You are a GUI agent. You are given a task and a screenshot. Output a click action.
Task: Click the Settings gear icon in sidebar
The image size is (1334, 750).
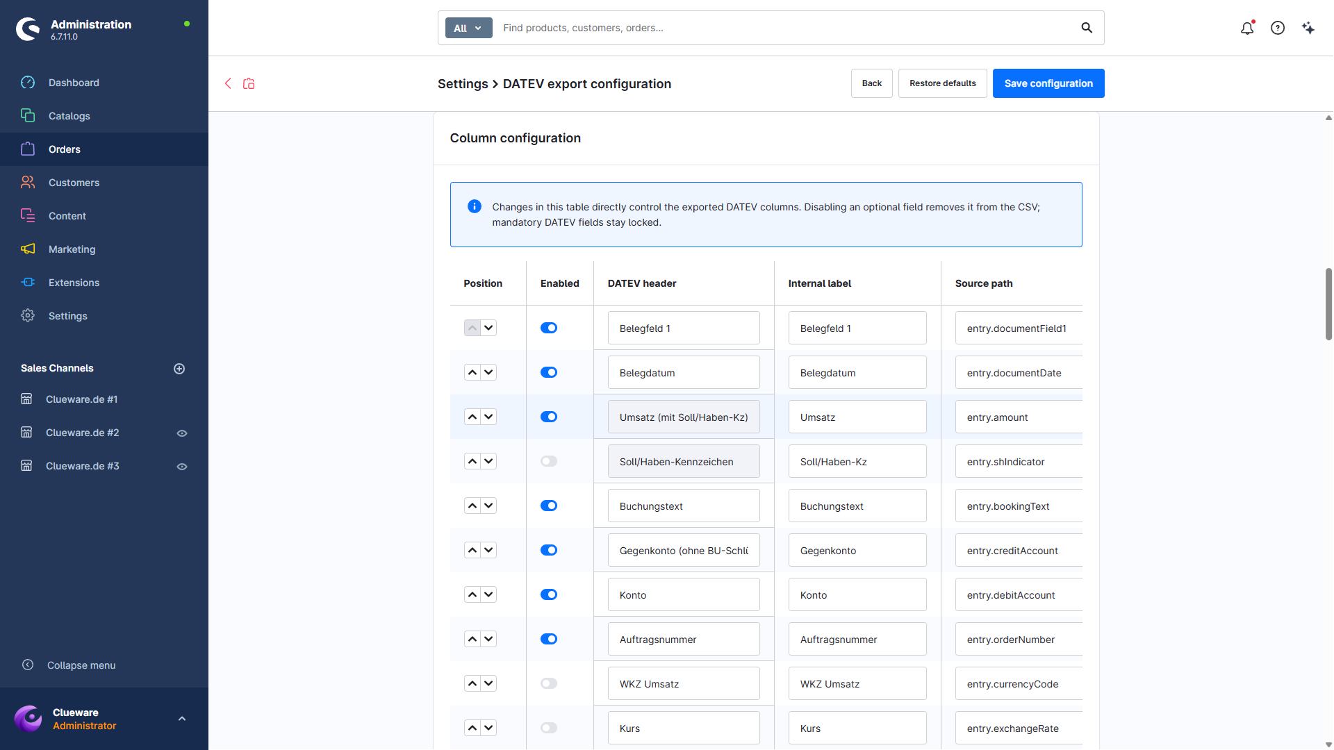28,316
